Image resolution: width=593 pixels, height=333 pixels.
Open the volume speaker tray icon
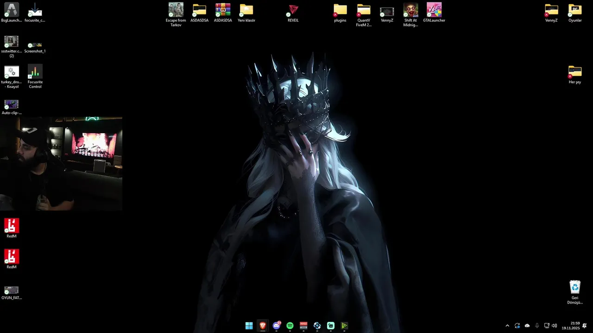[x=555, y=326]
